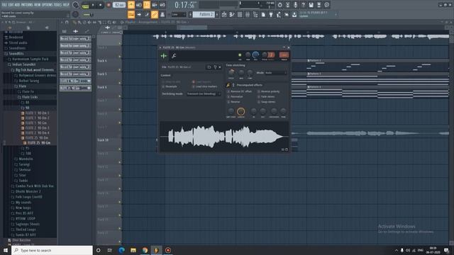Open the OPTIONS menu
Screen dimensions: 454x255
pos(48,5)
